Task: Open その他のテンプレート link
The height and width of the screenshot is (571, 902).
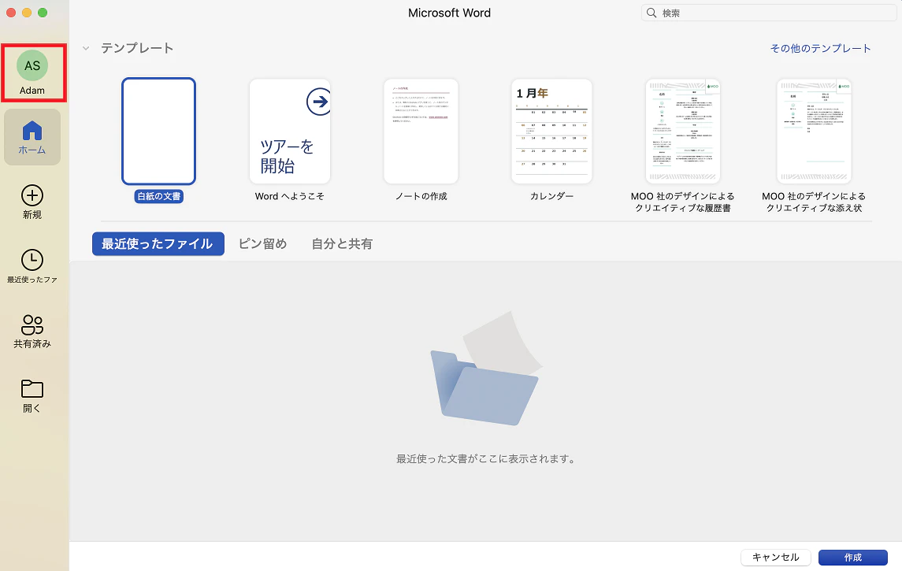Action: click(x=820, y=48)
